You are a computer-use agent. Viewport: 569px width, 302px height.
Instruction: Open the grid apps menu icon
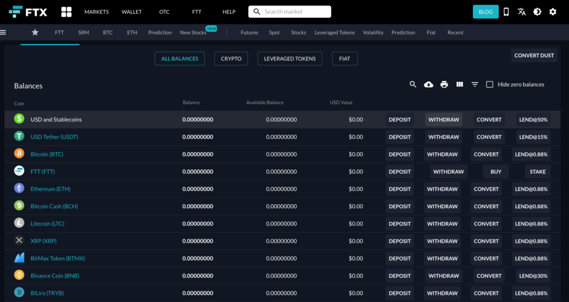[67, 12]
